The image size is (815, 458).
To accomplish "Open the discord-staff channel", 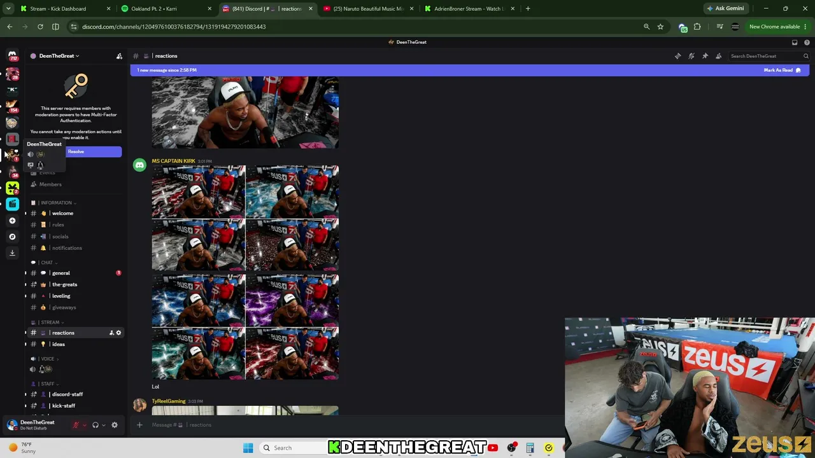I will 75,394.
